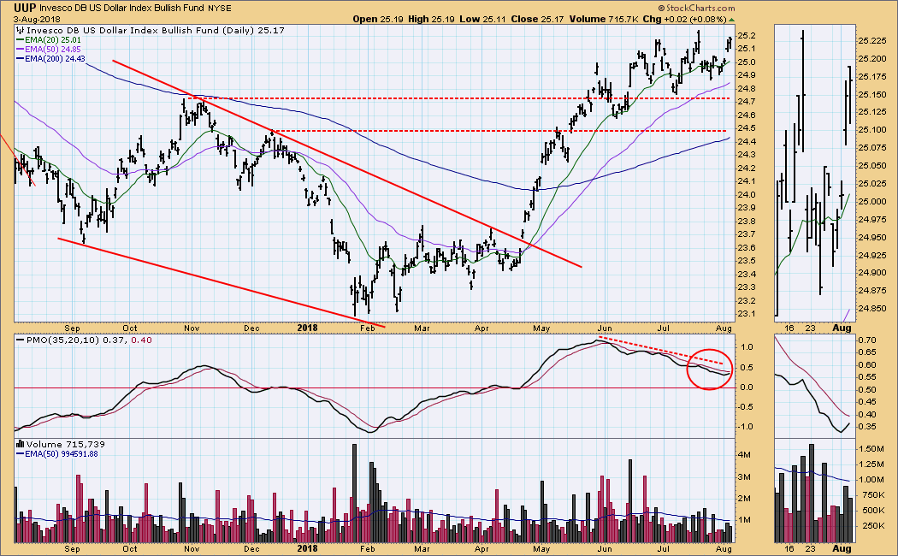This screenshot has width=898, height=556.
Task: Click the 1.50M label on the zoom volume axis
Action: click(x=871, y=448)
